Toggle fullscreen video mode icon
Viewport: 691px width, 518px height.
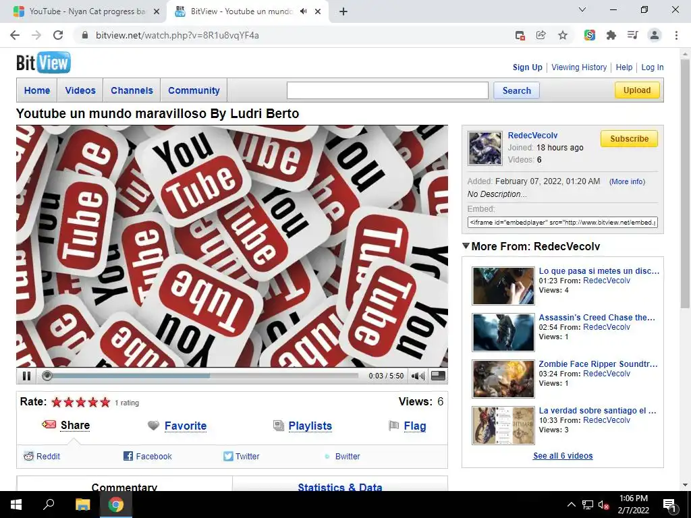pyautogui.click(x=438, y=376)
